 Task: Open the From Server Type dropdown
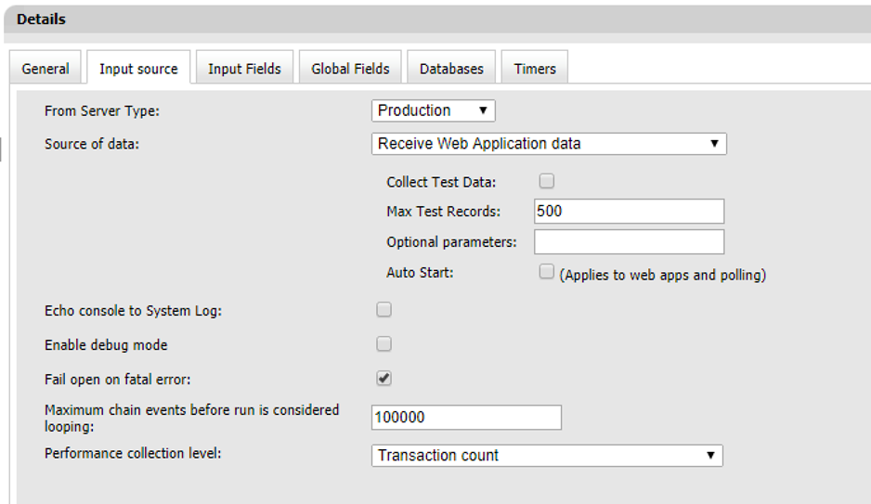[433, 110]
